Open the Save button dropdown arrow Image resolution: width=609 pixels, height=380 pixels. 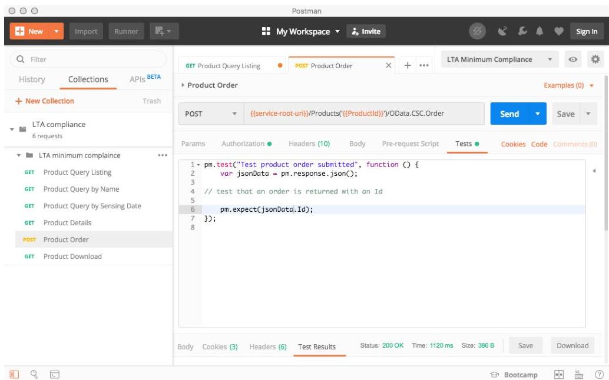click(588, 114)
